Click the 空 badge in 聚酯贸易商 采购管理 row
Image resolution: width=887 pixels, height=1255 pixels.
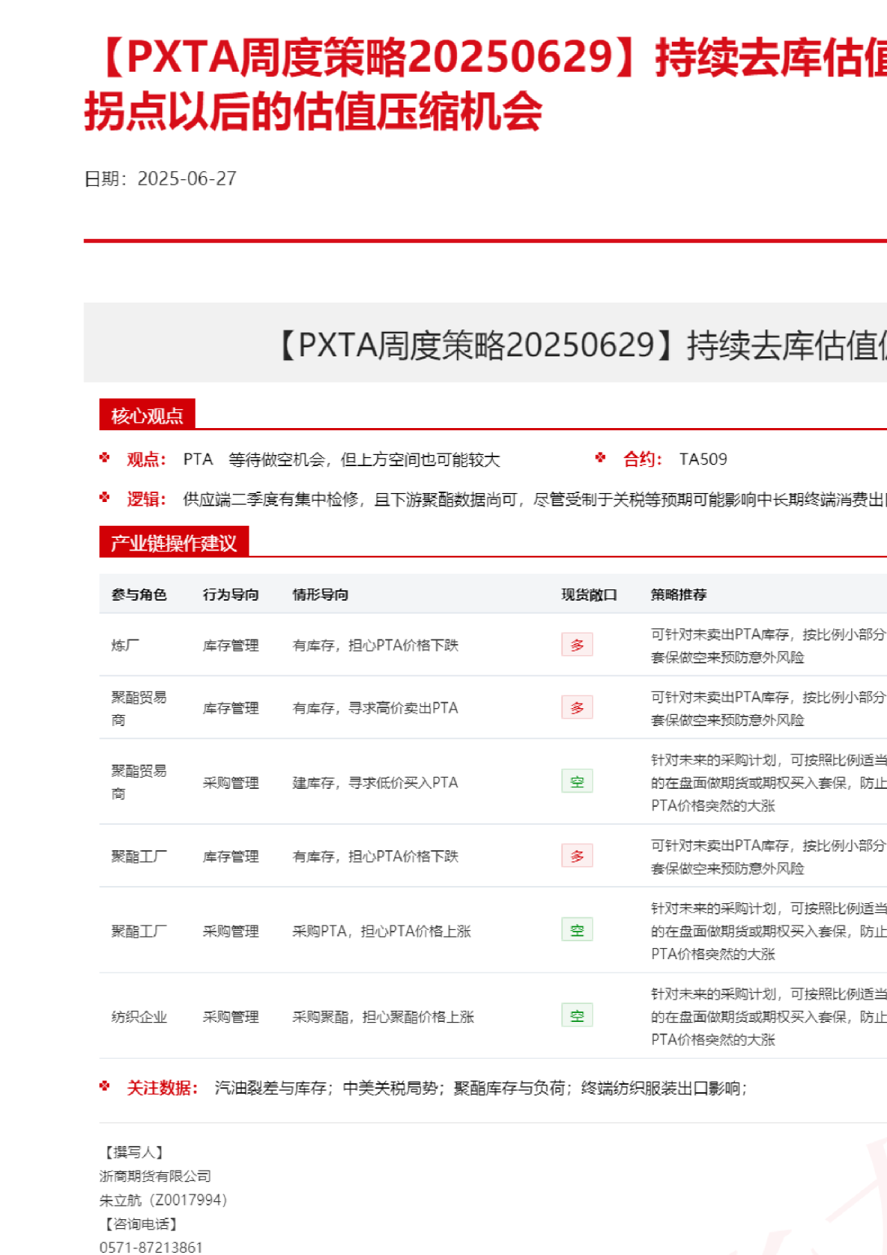pos(576,782)
